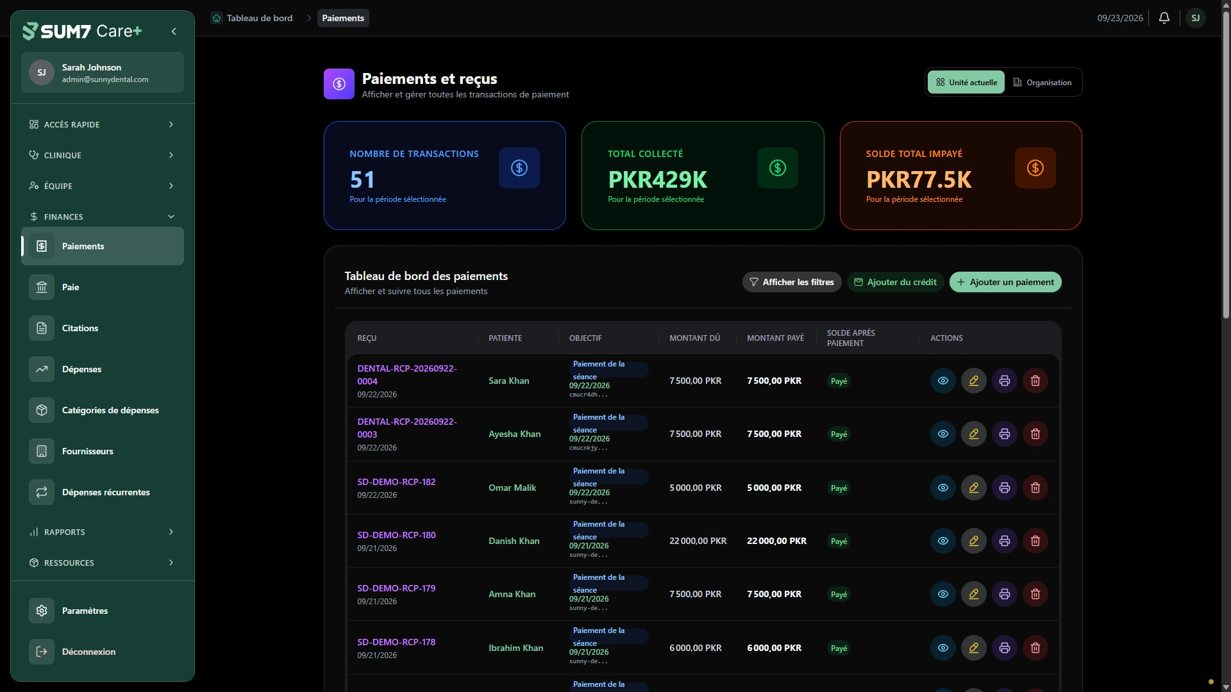Screen dimensions: 1231x692
Task: Click the Ajouter un paiement button
Action: [1005, 282]
